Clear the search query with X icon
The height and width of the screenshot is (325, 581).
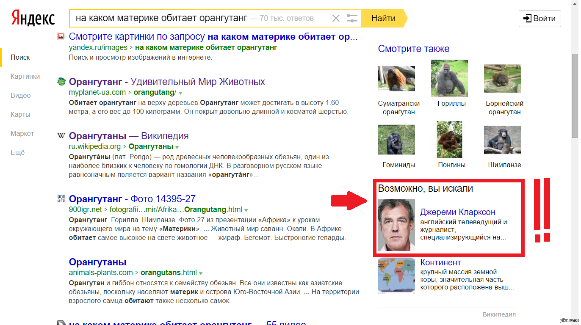point(336,18)
